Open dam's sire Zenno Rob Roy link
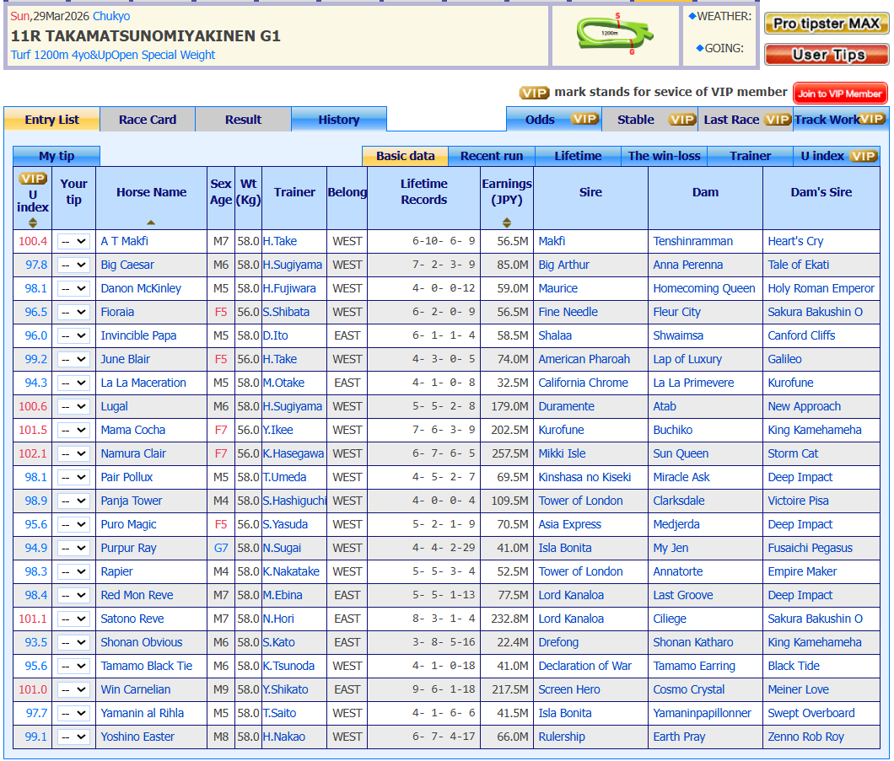Screen dimensions: 894x761 (x=805, y=737)
